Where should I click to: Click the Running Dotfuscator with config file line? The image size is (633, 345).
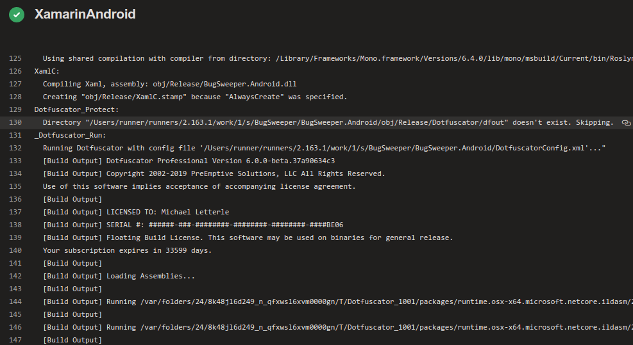point(324,148)
